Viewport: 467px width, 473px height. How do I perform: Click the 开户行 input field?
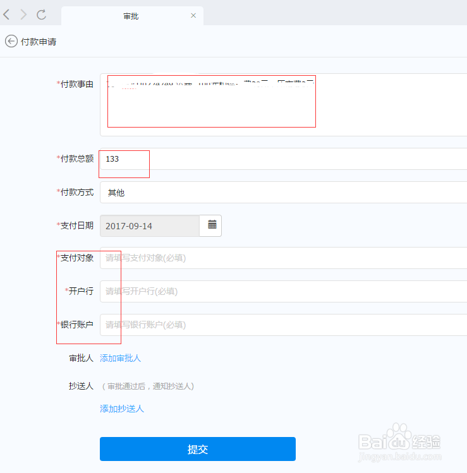tap(283, 291)
